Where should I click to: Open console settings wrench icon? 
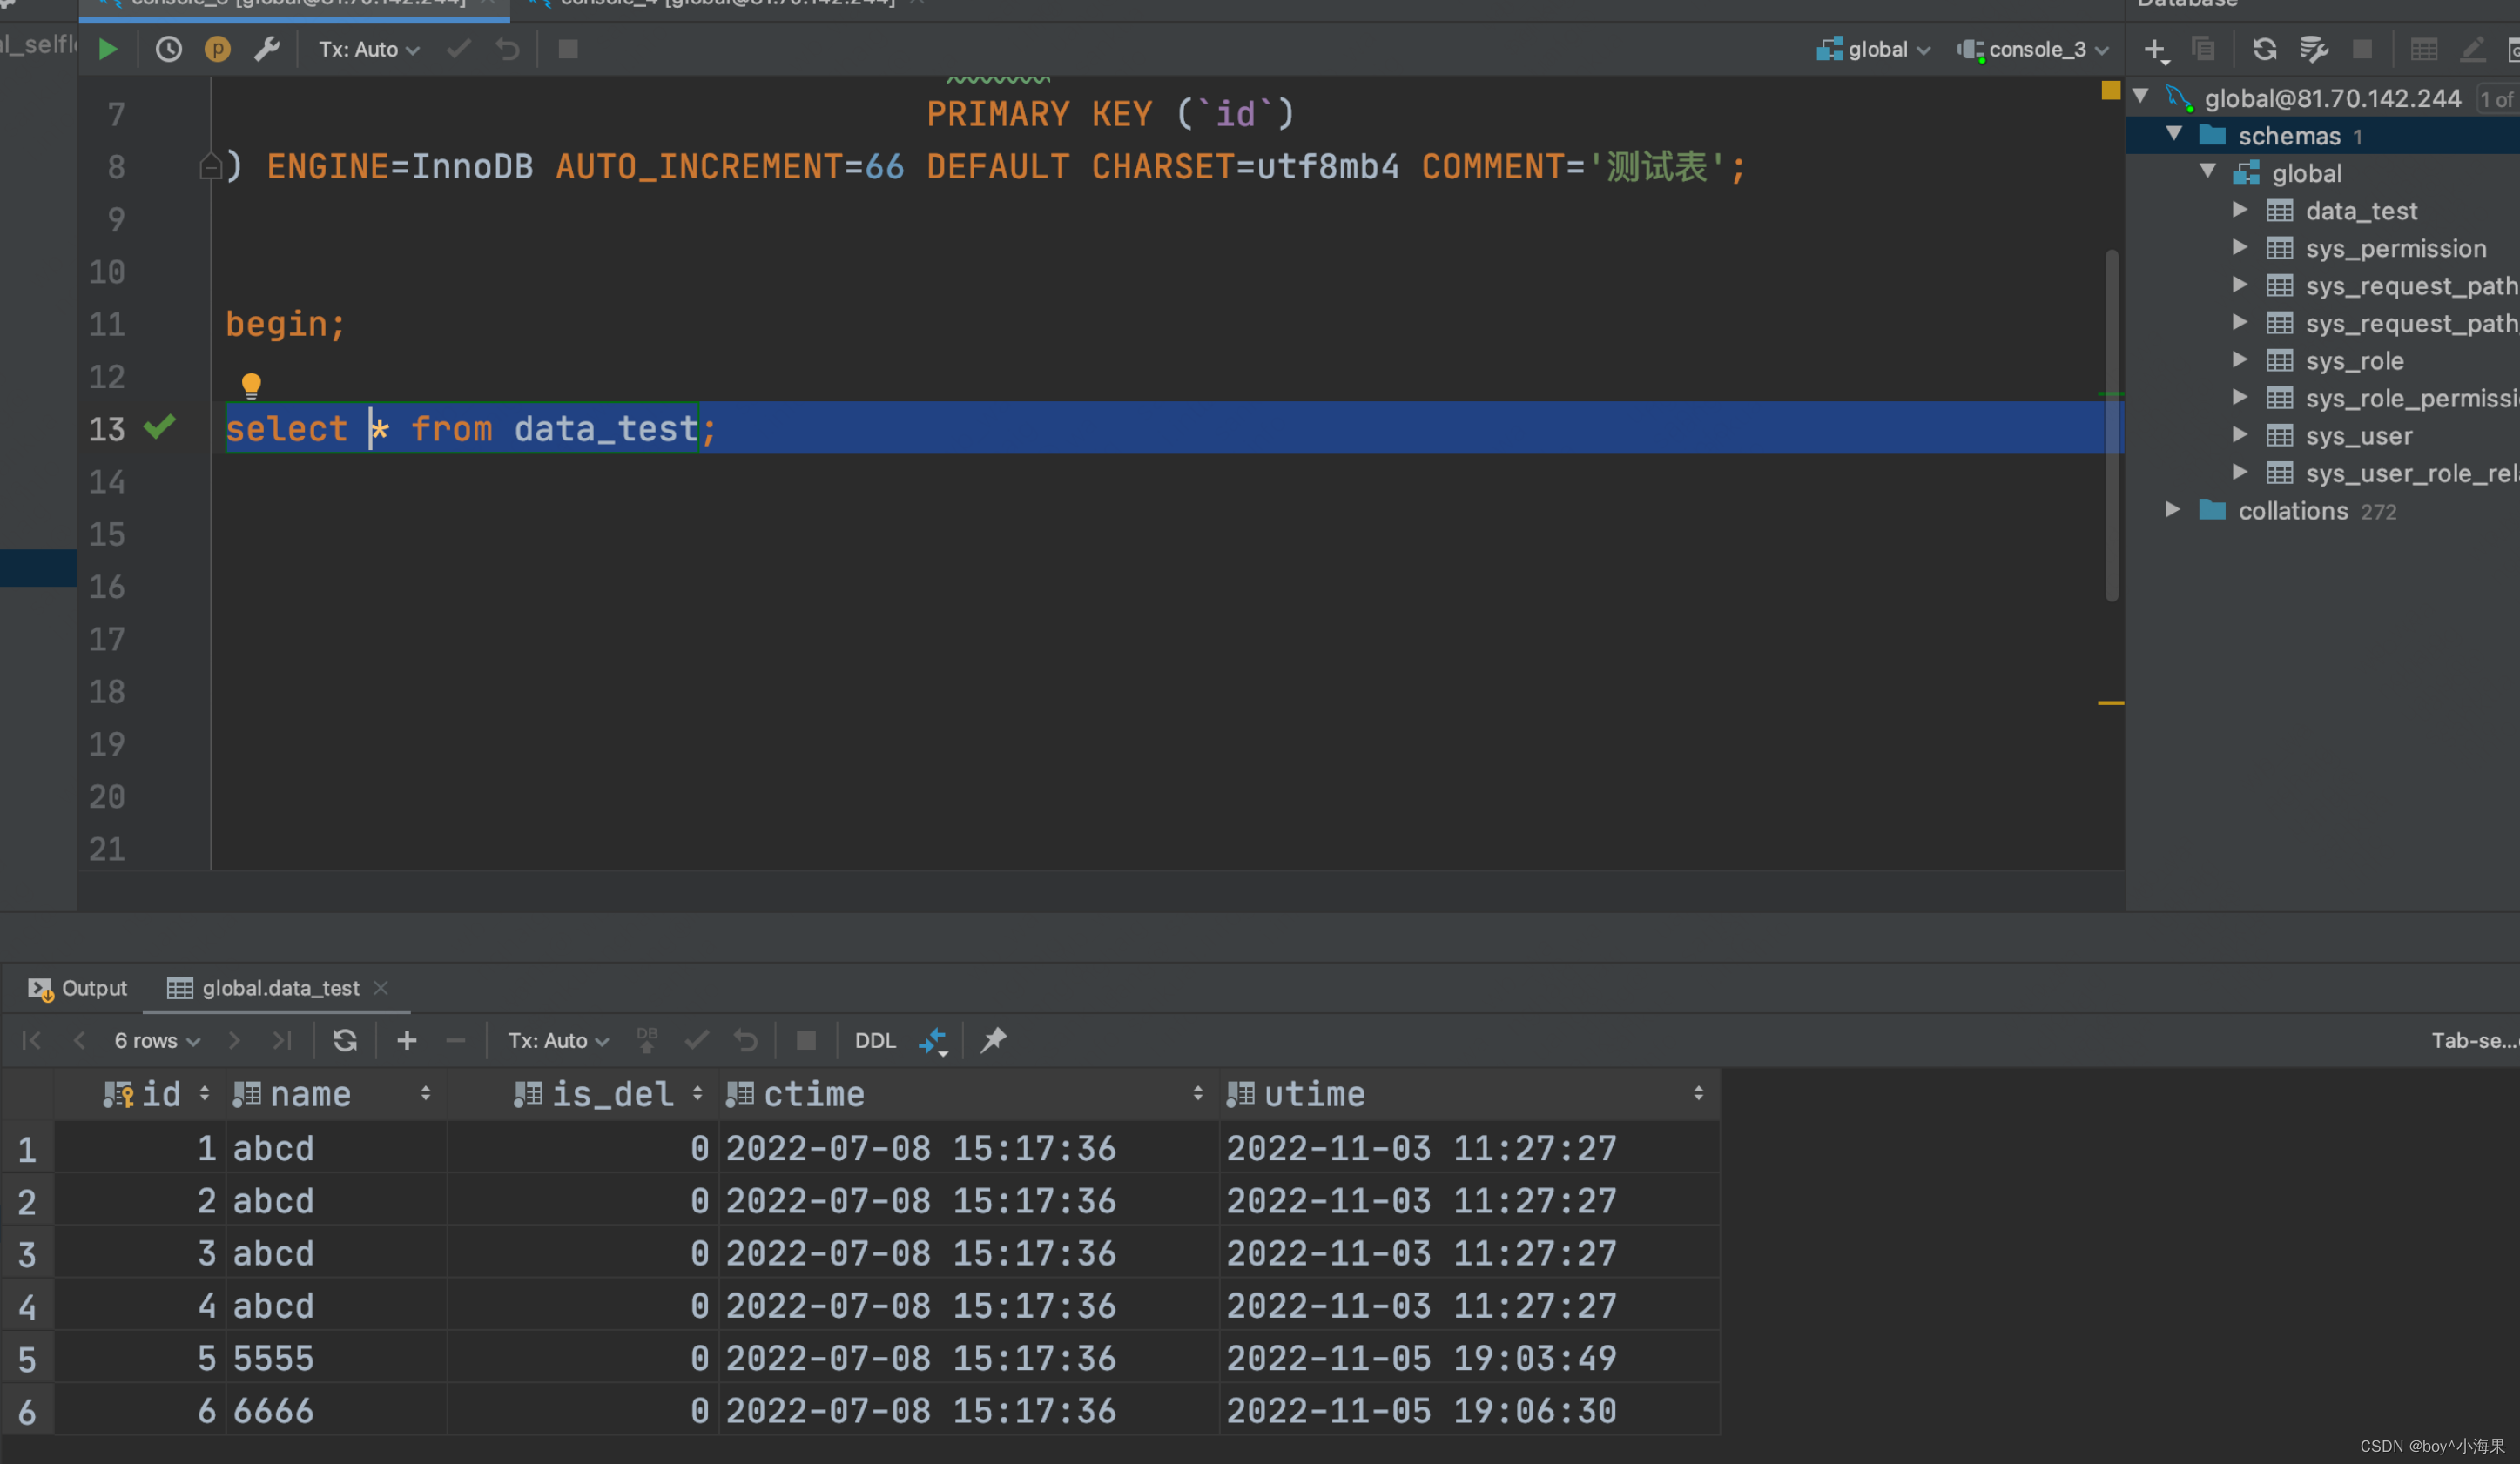coord(266,49)
